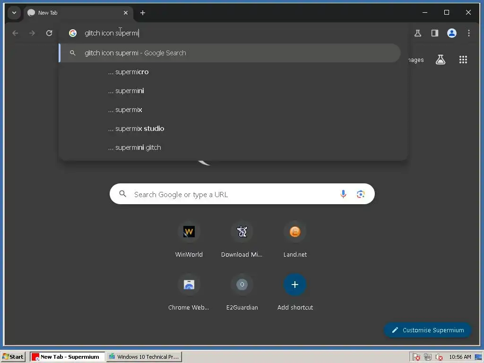Switch to Windows 10 Technical Pr... taskbar window
The width and height of the screenshot is (484, 363).
click(x=144, y=357)
